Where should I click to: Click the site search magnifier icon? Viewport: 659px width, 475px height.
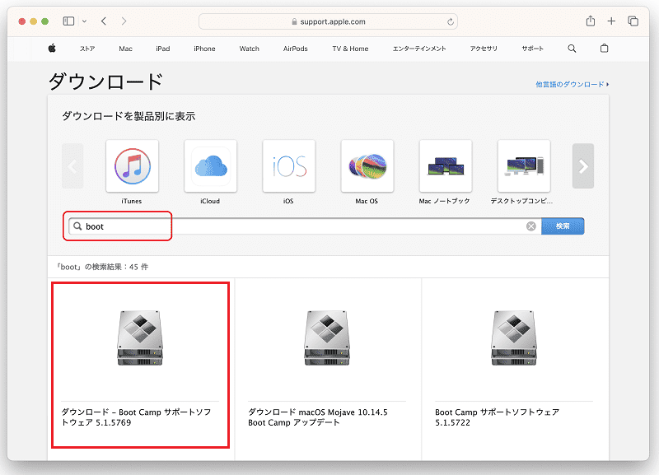click(x=572, y=49)
